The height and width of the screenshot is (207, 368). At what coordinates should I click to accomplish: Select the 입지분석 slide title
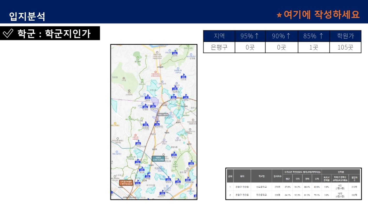pos(27,16)
